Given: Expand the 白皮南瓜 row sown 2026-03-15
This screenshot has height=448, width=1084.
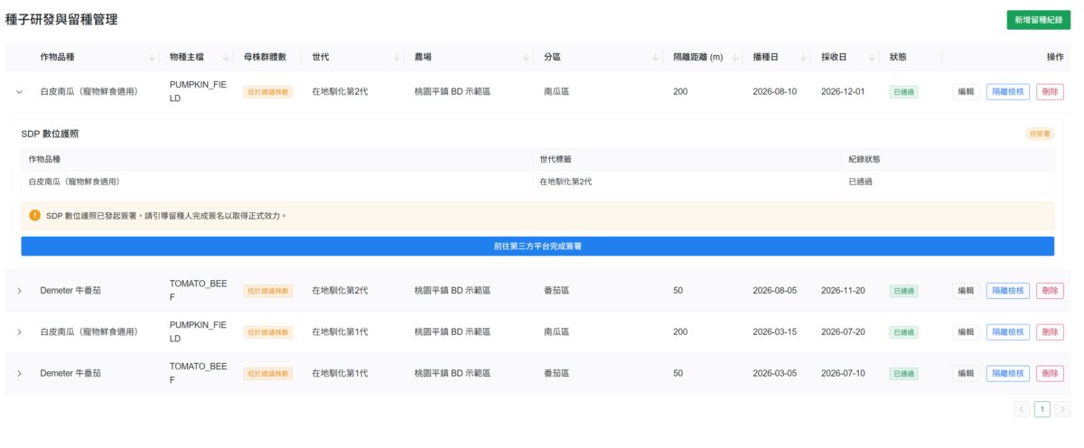Looking at the screenshot, I should point(19,331).
